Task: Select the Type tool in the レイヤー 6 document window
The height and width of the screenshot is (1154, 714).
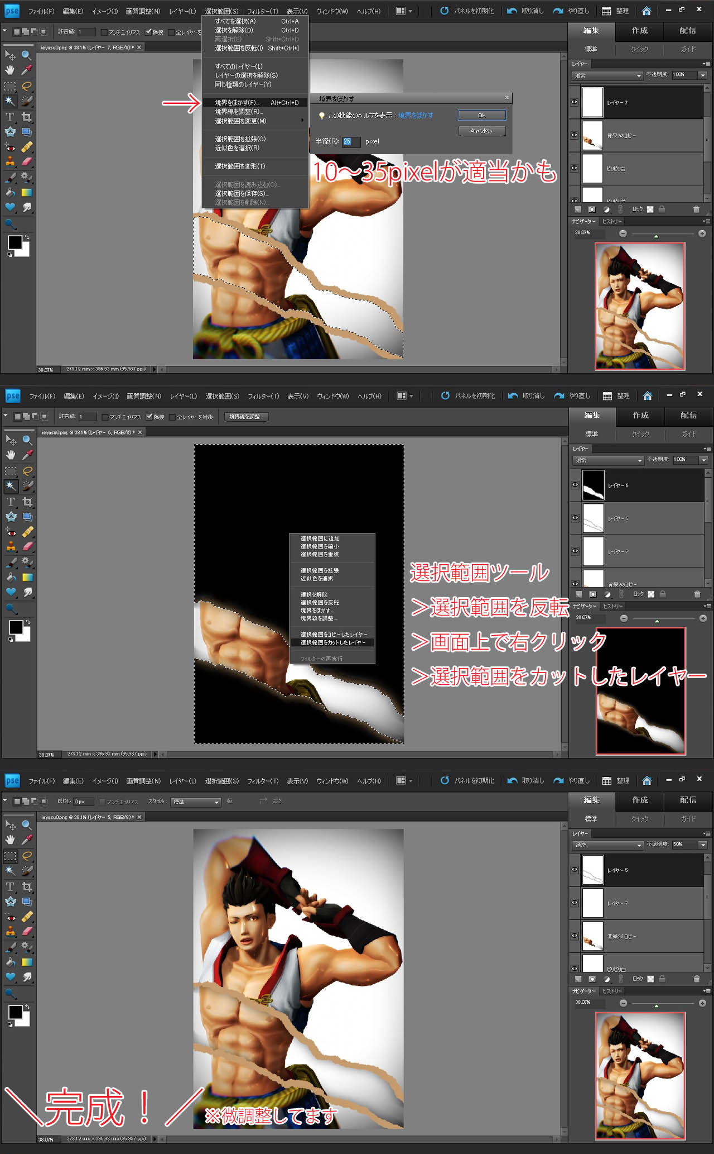Action: click(11, 502)
